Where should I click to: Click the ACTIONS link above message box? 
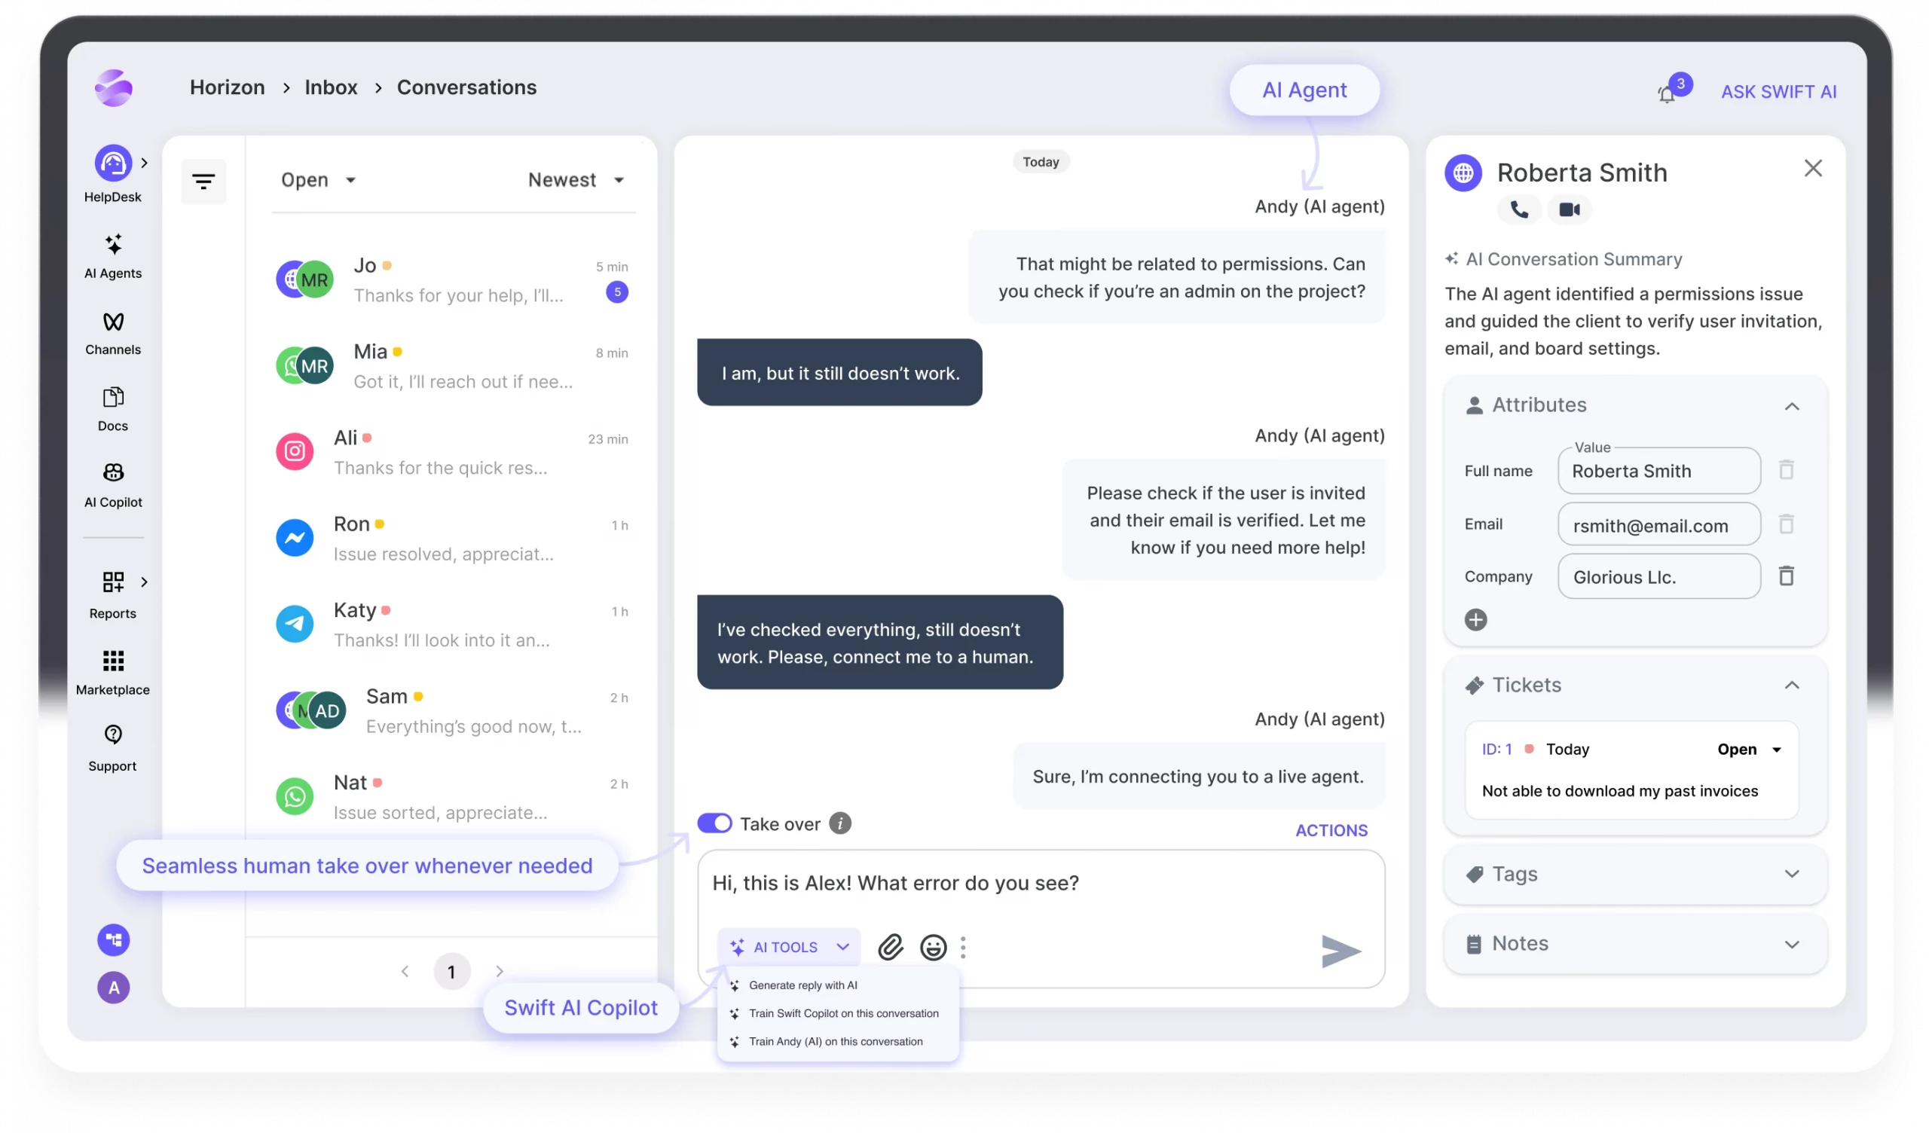[x=1331, y=830]
